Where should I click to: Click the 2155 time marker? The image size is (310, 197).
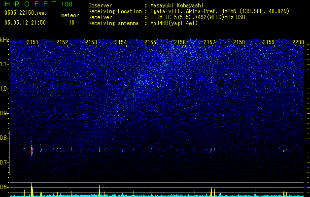point(150,42)
